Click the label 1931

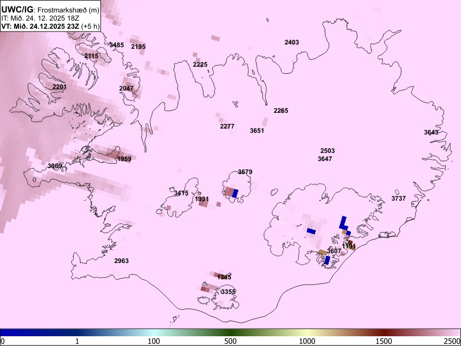202,199
